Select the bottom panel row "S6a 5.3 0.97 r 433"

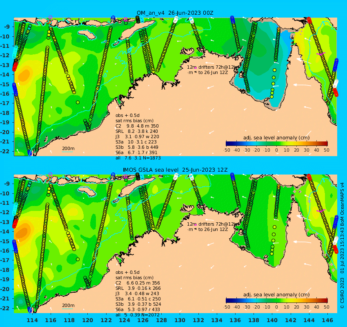[x=138, y=309]
